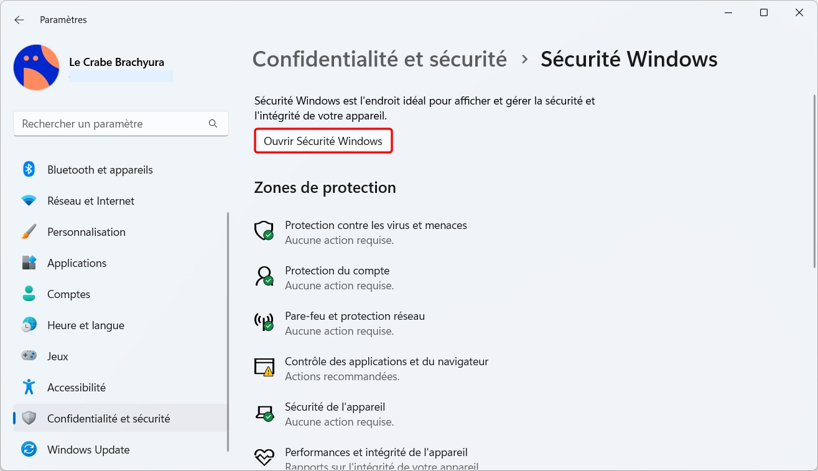This screenshot has width=818, height=471.
Task: Click the magnifier icon in search box
Action: (x=213, y=124)
